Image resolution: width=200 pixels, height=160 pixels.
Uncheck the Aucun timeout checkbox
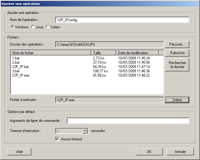(x=57, y=139)
